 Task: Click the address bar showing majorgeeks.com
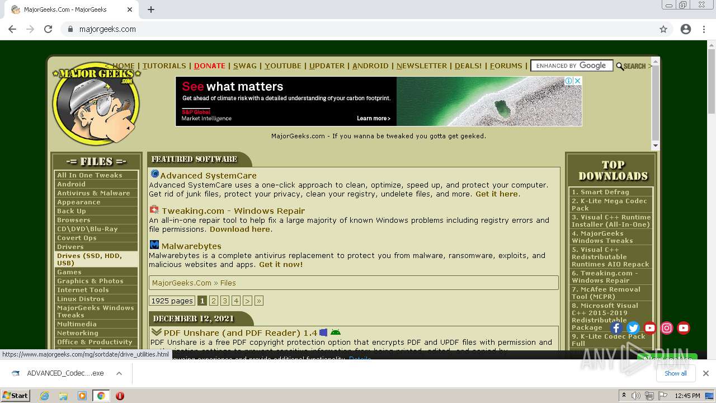tap(358, 29)
